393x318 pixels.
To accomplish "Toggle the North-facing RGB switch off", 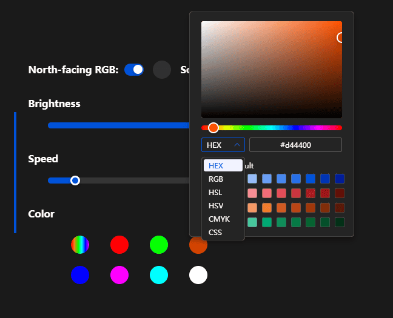I will click(x=134, y=70).
